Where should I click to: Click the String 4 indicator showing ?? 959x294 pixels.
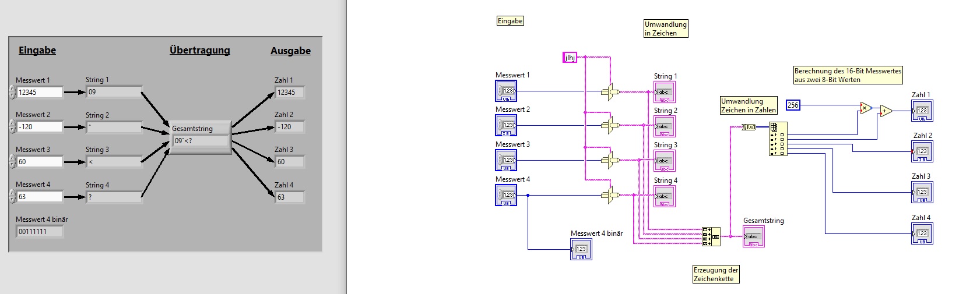(114, 197)
